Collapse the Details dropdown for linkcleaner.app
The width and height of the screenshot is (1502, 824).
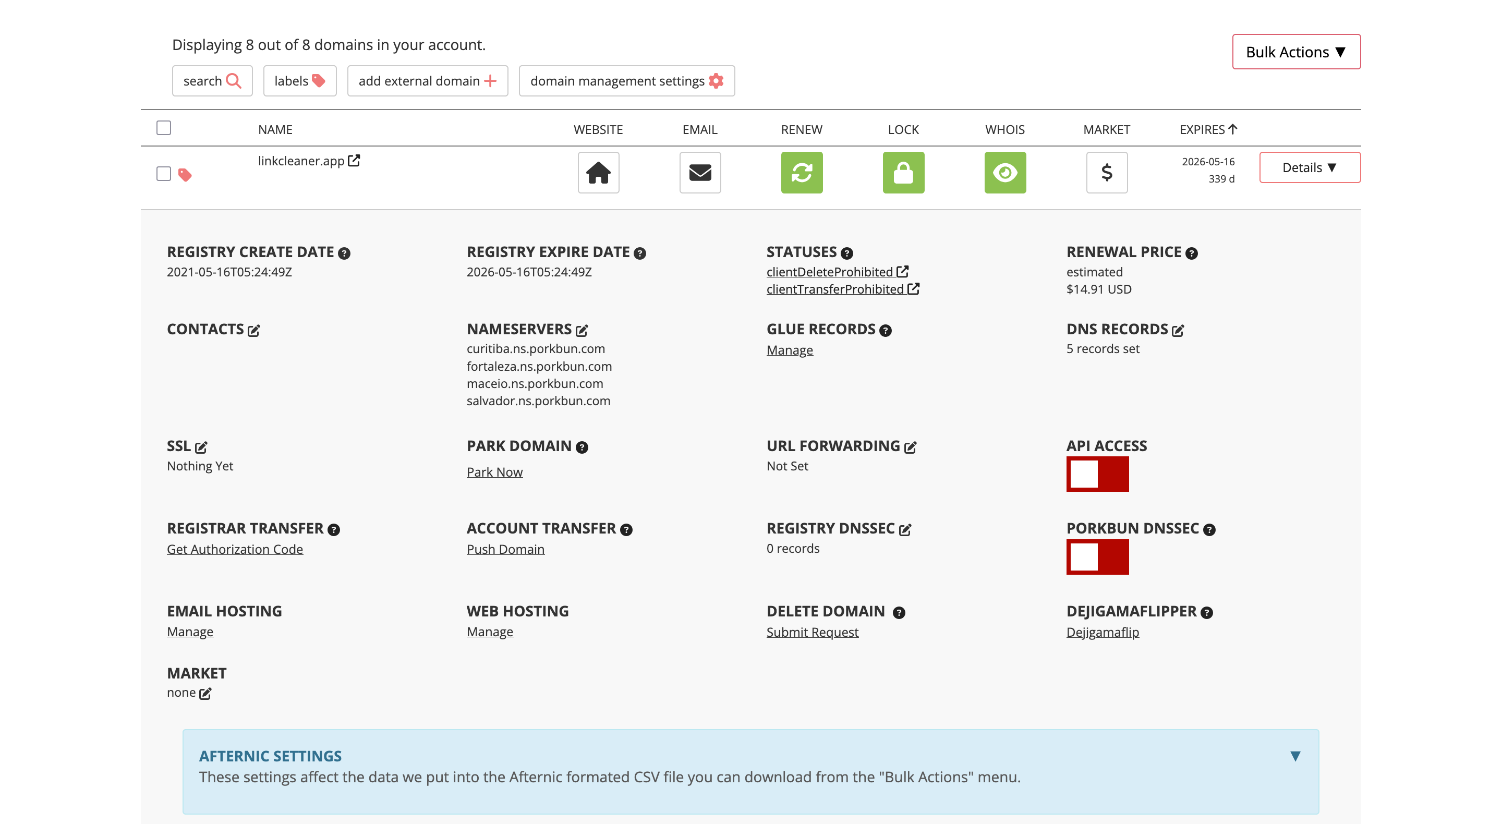coord(1309,168)
